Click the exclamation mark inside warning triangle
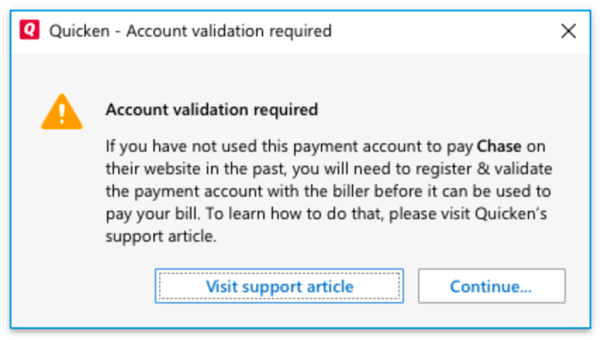 (x=62, y=114)
